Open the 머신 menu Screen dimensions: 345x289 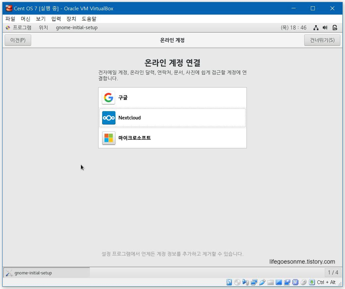(x=26, y=19)
